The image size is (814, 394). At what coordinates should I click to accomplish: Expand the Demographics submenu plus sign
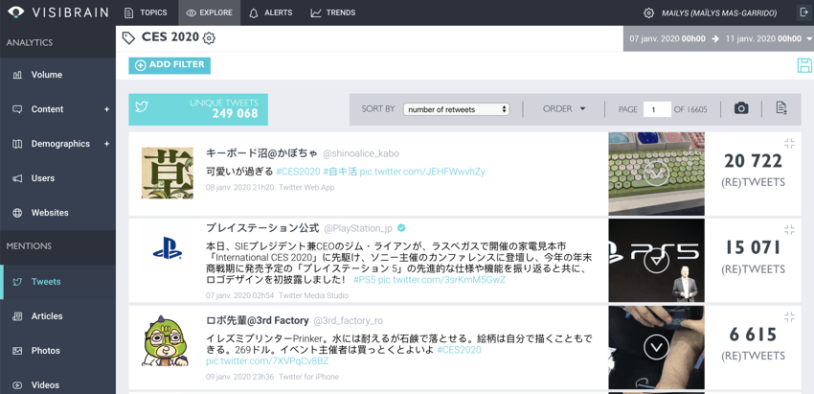pos(107,144)
